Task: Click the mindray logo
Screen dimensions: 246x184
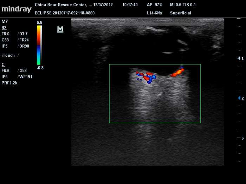Action: 16,9
